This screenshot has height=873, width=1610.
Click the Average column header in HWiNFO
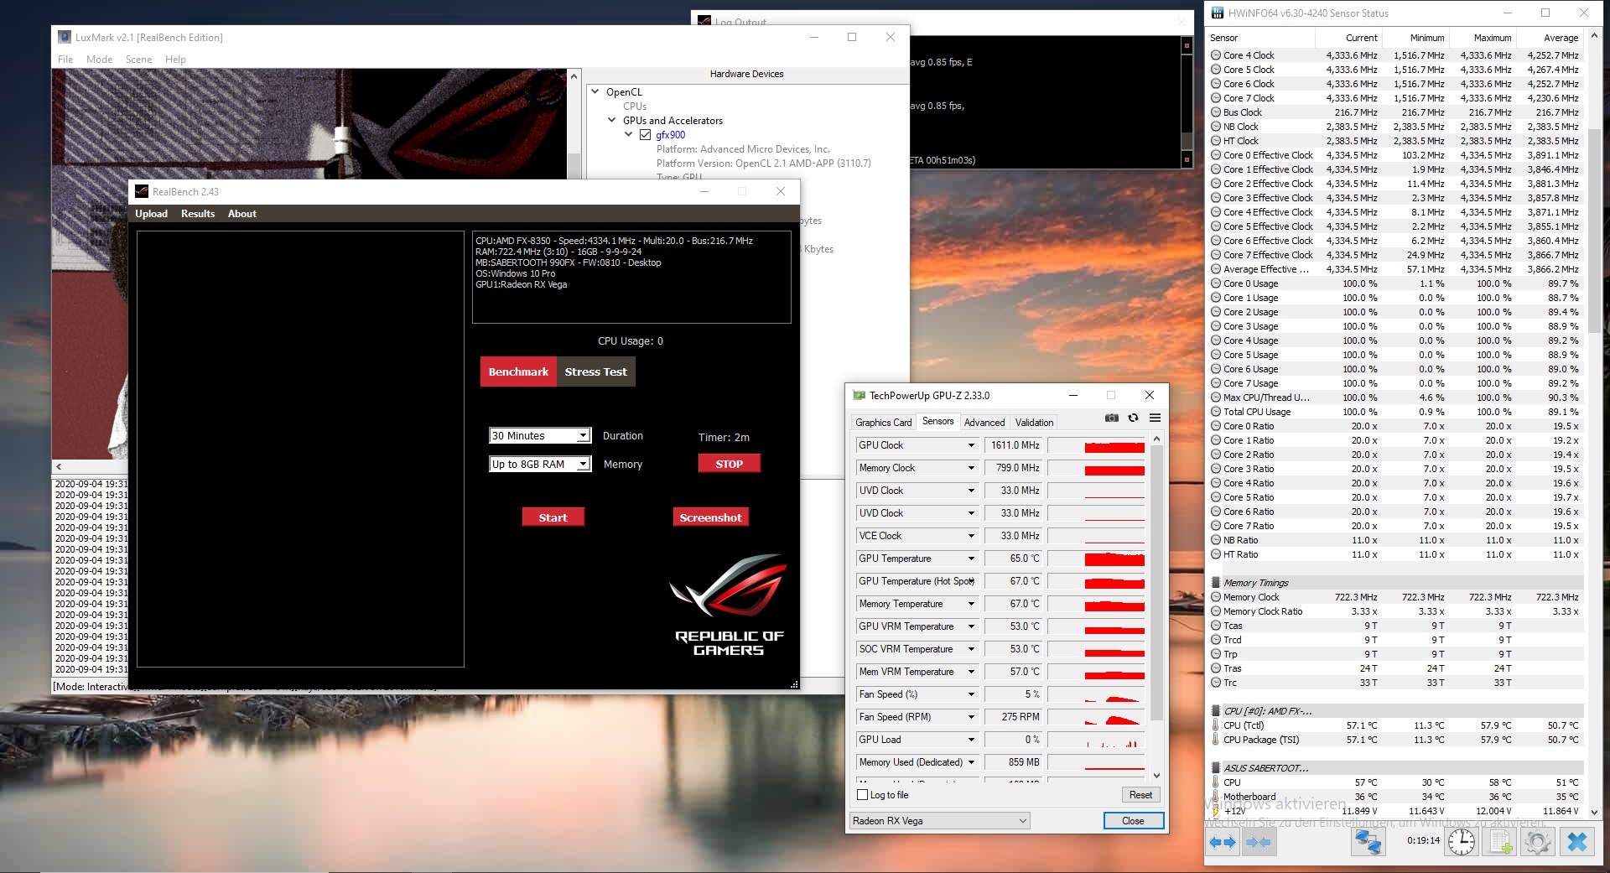click(x=1549, y=38)
